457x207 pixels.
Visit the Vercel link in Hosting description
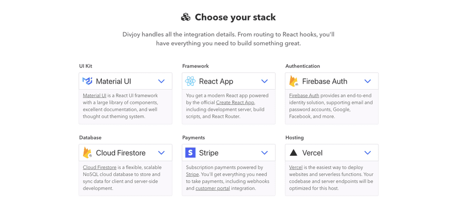[296, 168]
